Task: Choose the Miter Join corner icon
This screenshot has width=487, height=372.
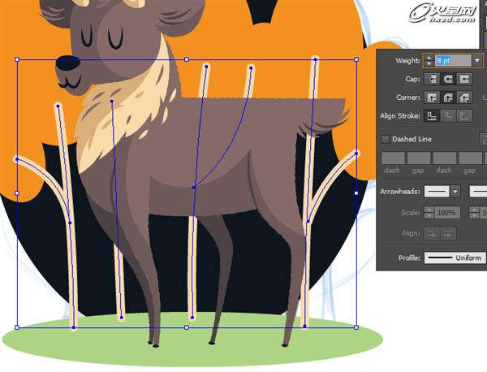Action: click(x=432, y=97)
